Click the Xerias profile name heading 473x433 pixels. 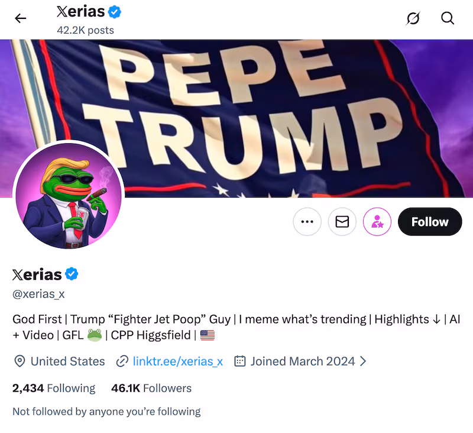(x=37, y=274)
